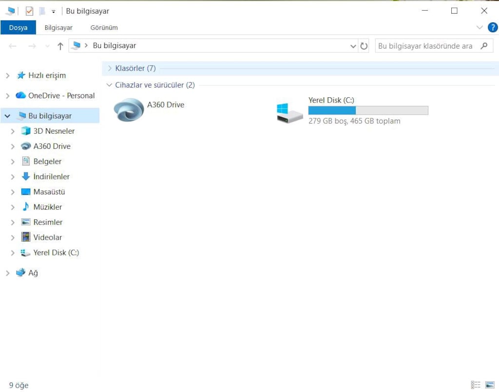499x392 pixels.
Task: Select Belgeler in the navigation tree
Action: coord(47,161)
